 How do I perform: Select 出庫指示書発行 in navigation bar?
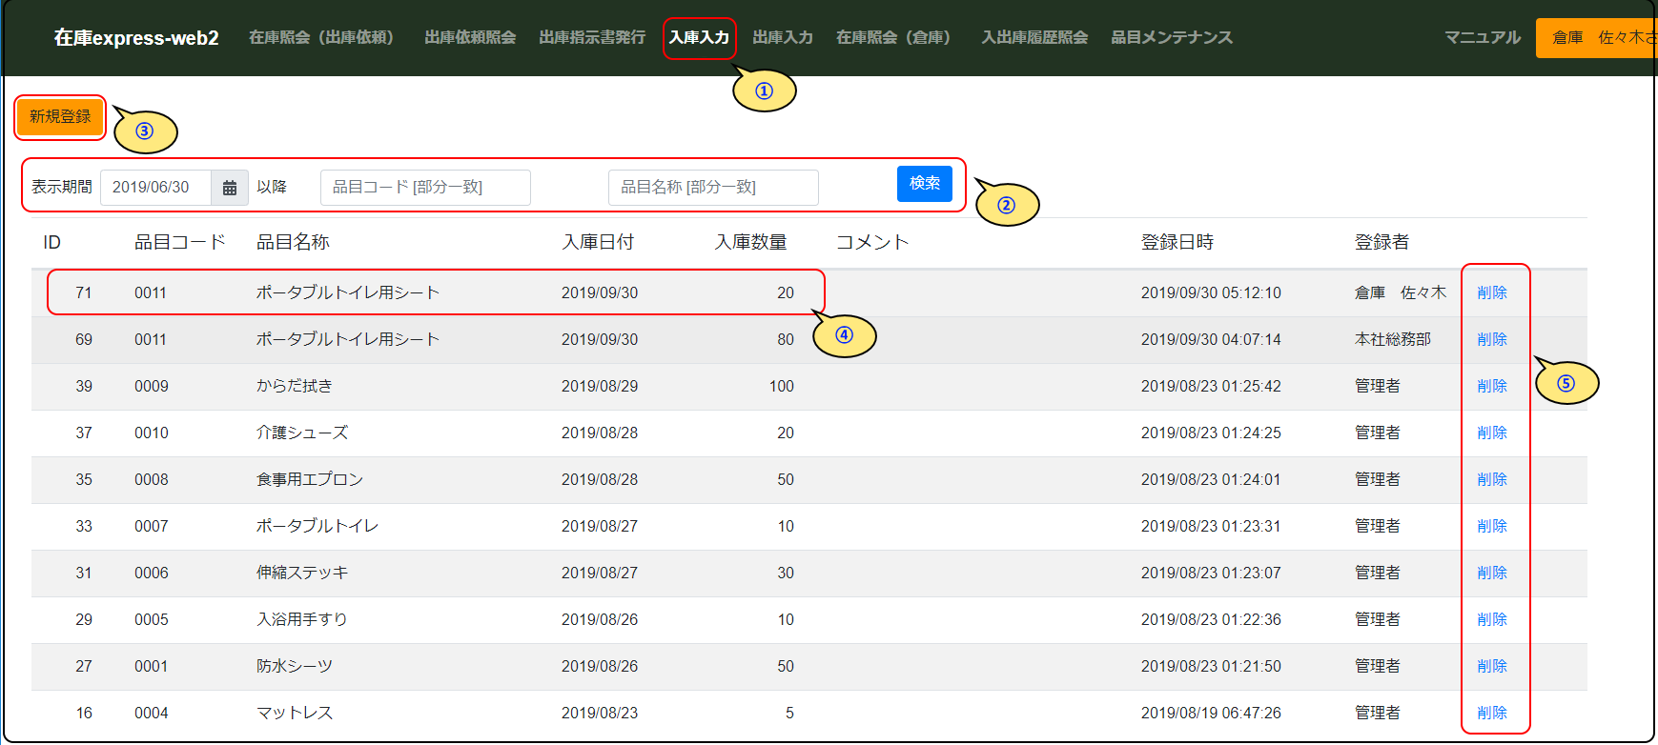tap(591, 38)
